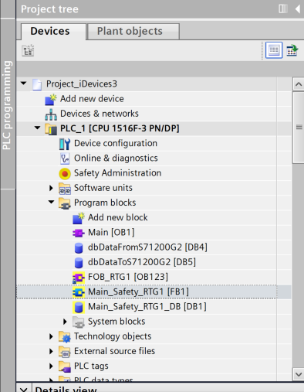Click the export table icon with green arrow
Screen dimensions: 304x392
click(x=292, y=50)
